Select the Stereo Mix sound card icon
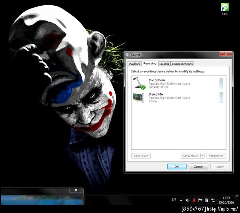Screen dimensions: 240x213 138,97
